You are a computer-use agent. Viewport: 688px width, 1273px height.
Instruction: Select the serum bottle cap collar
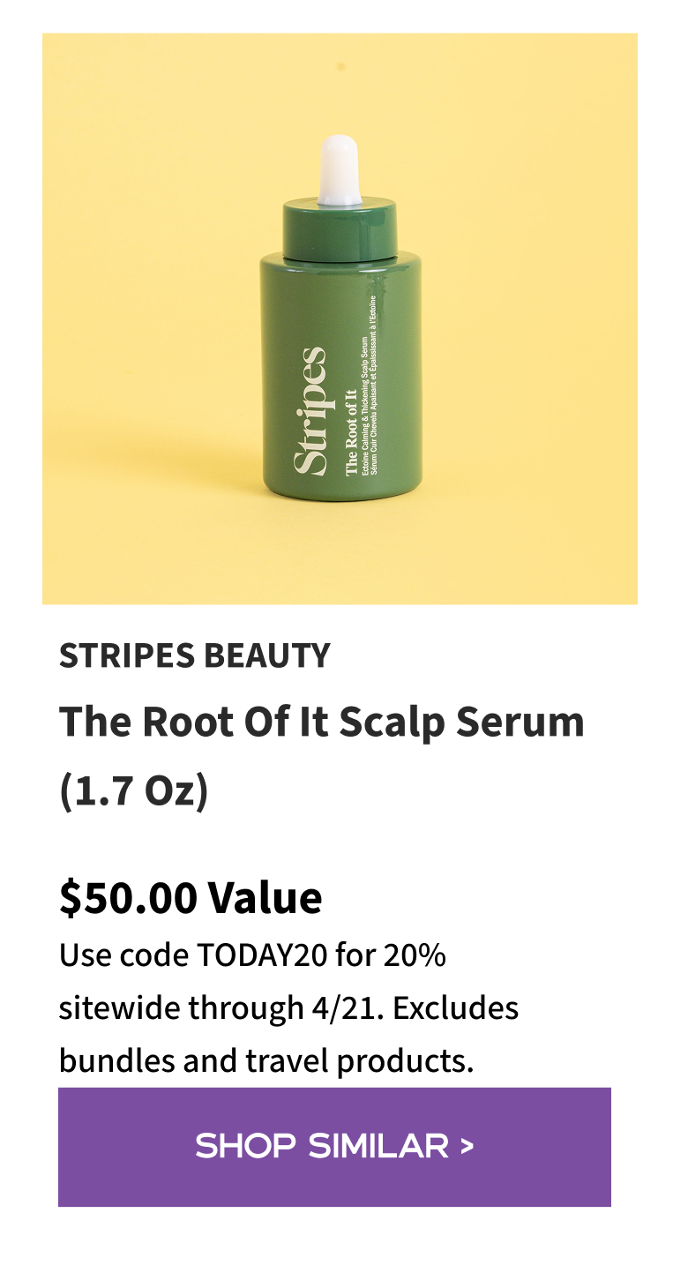[340, 228]
